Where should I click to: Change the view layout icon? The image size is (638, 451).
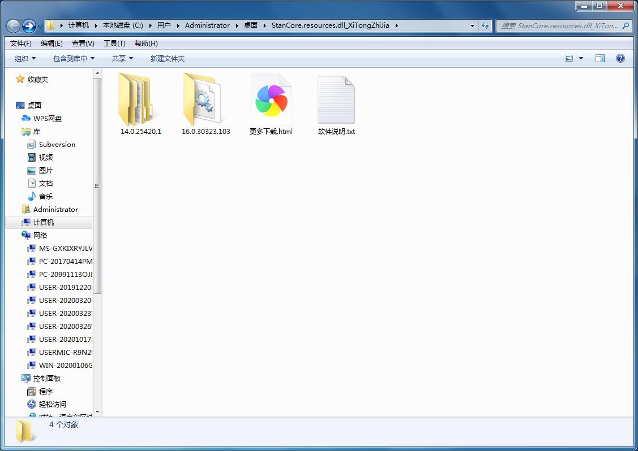click(x=570, y=59)
